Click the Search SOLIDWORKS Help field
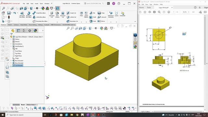208x117 pixels. pyautogui.click(x=95, y=4)
